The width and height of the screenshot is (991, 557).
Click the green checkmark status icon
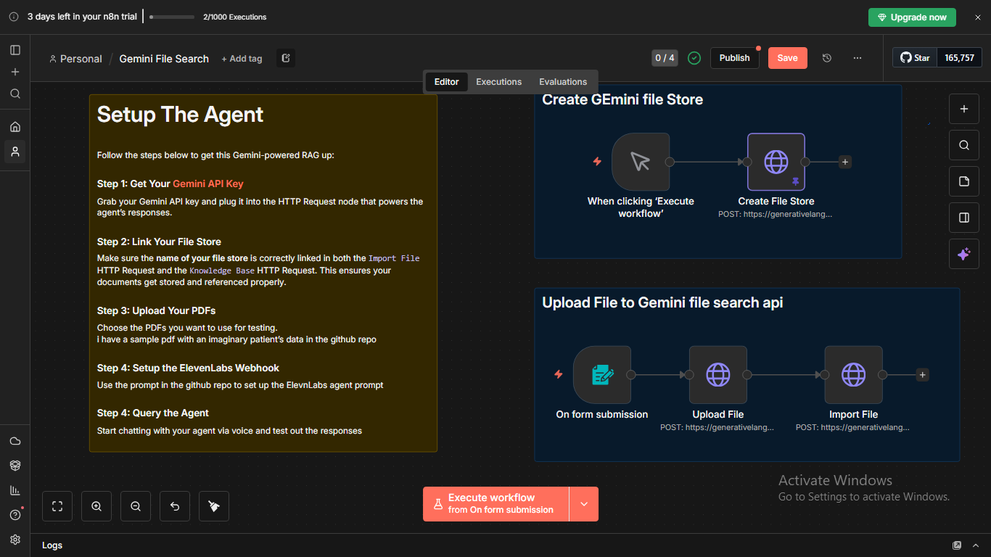coord(694,58)
